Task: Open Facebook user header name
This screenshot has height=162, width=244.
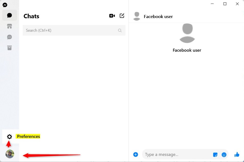Action: (x=158, y=16)
